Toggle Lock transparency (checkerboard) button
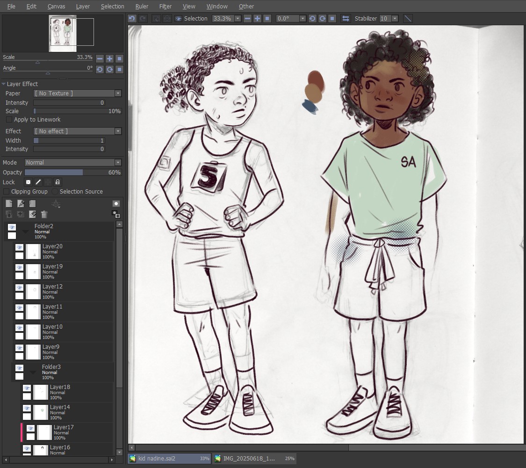Screen dimensions: 526x468 [28, 182]
